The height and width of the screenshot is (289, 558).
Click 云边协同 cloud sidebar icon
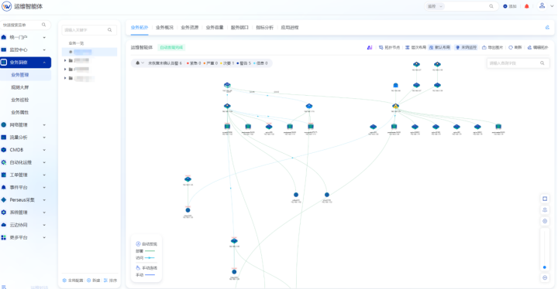[x=4, y=225]
